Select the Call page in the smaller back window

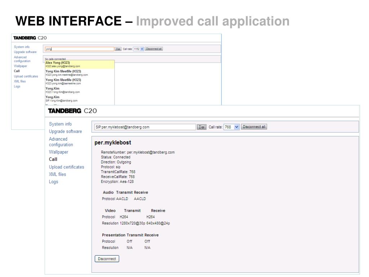pos(17,71)
